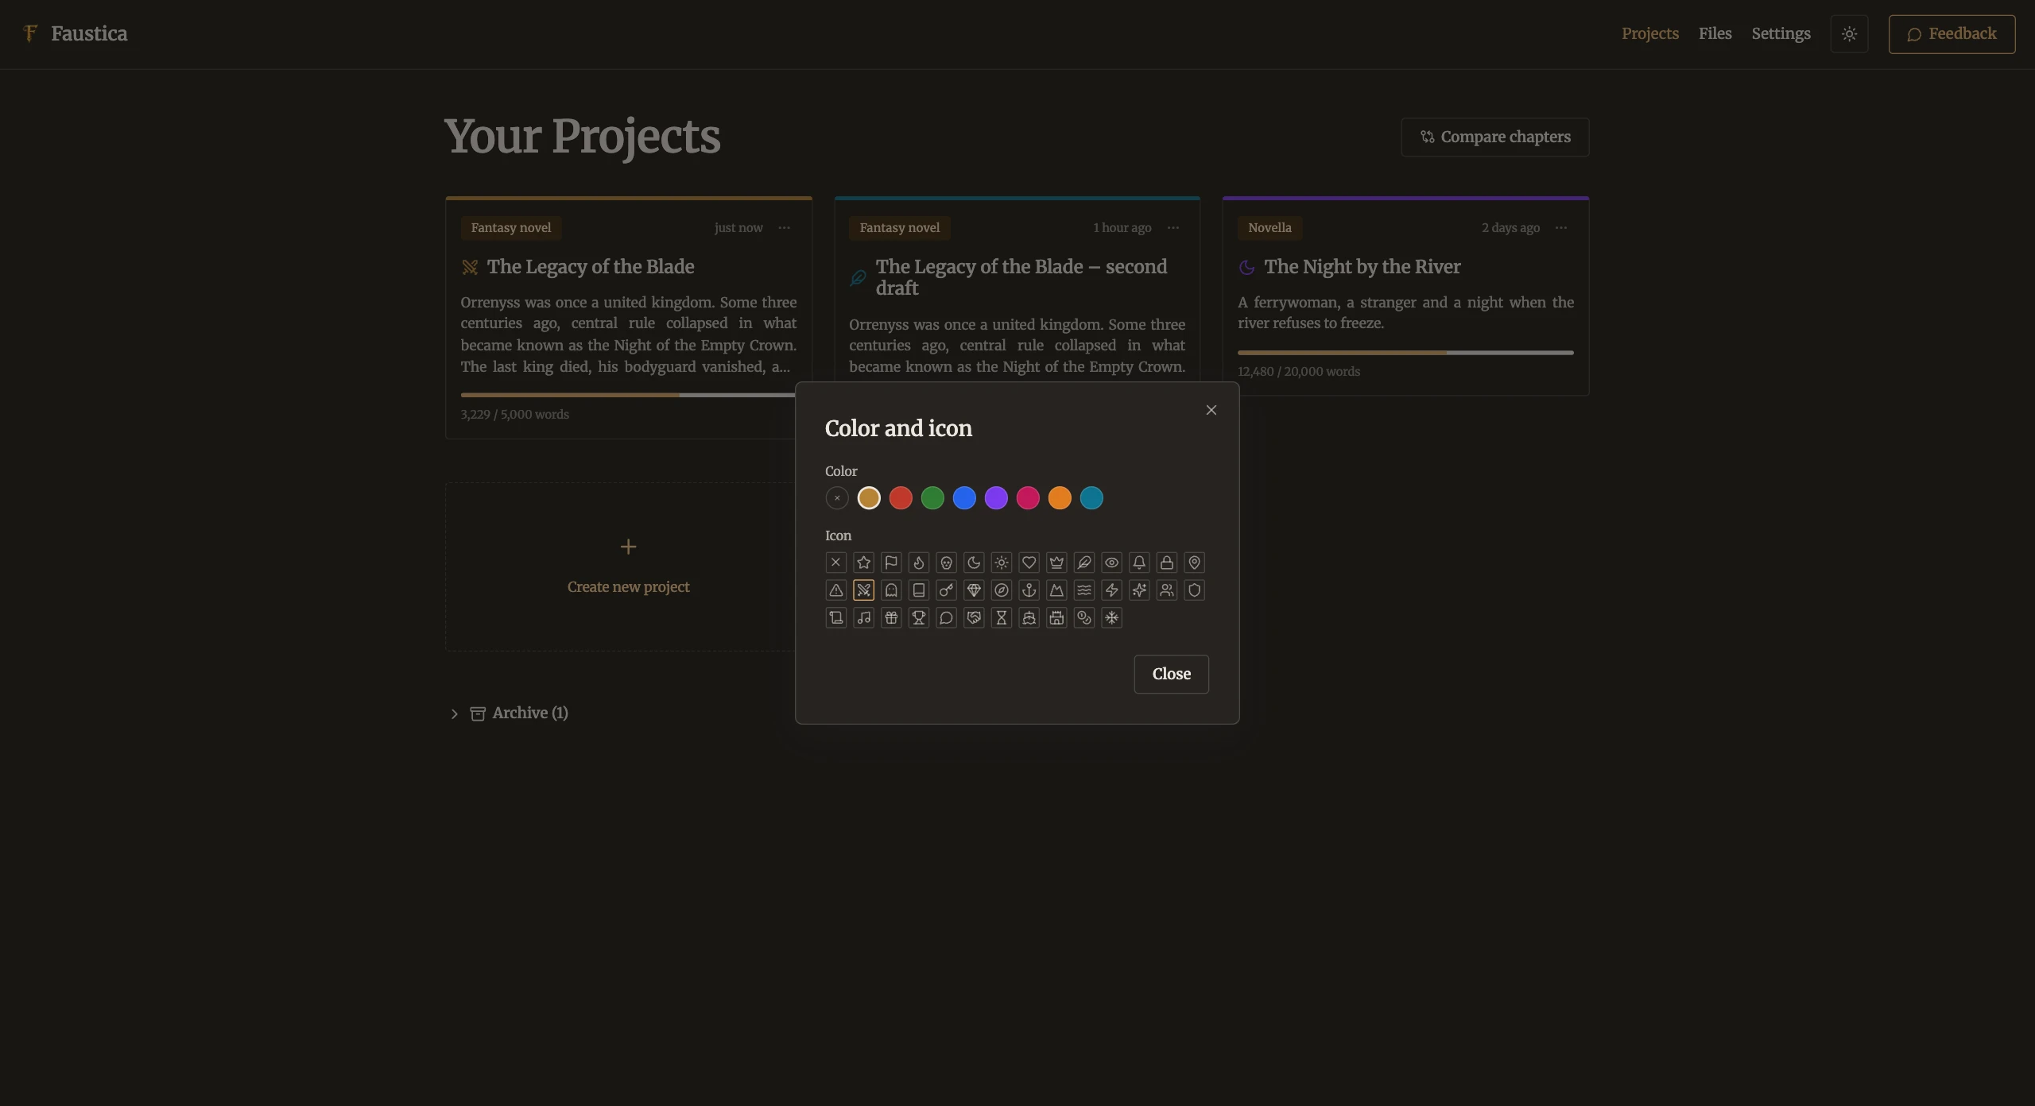The width and height of the screenshot is (2035, 1106).
Task: Expand the Archive (1) section
Action: click(x=509, y=713)
